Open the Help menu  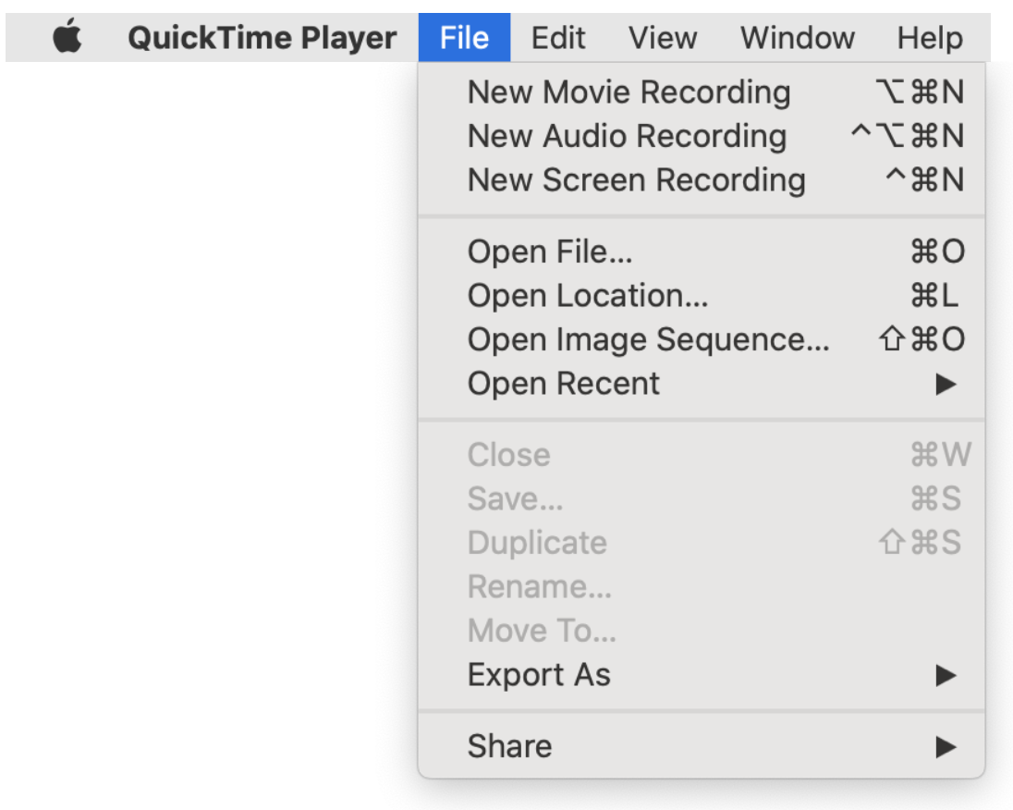929,38
